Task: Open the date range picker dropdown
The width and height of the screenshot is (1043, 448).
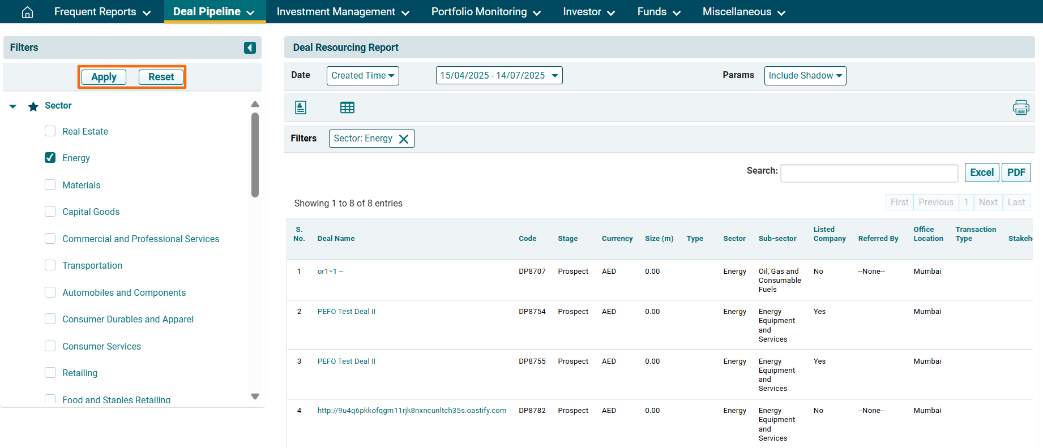Action: (x=499, y=76)
